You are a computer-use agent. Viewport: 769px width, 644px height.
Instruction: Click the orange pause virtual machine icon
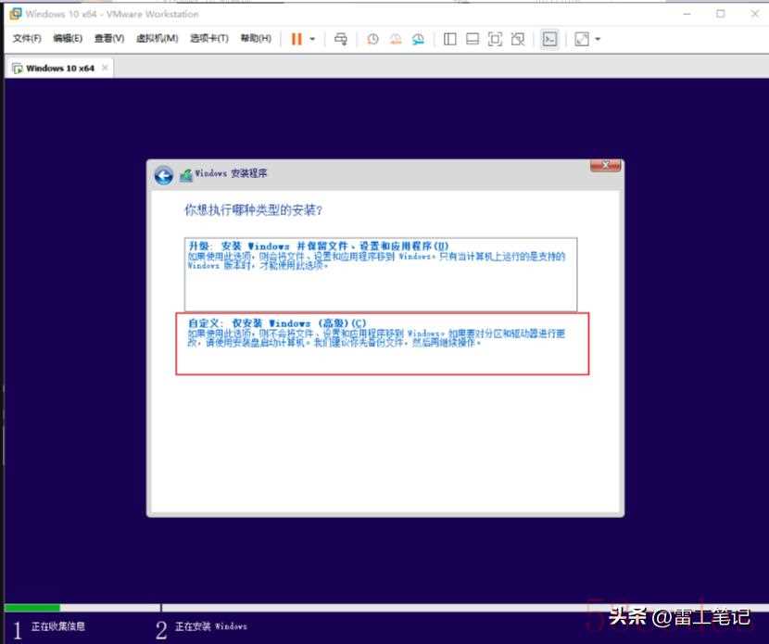296,39
